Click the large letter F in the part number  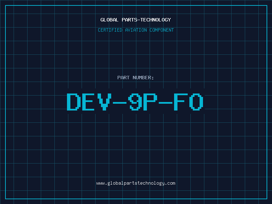pyautogui.click(x=181, y=102)
